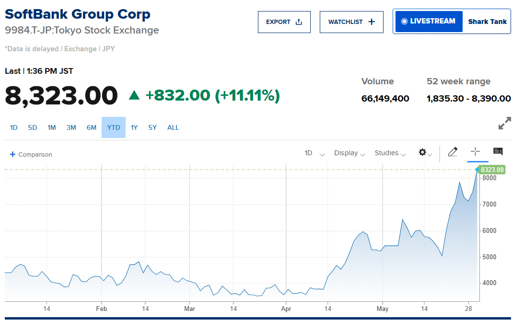Click the May label on date axis
512x321 pixels.
(x=383, y=309)
